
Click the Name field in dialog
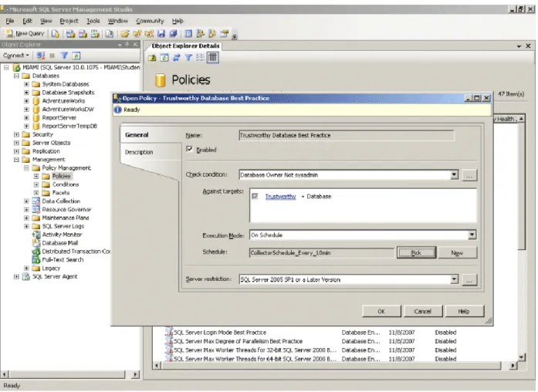[347, 136]
